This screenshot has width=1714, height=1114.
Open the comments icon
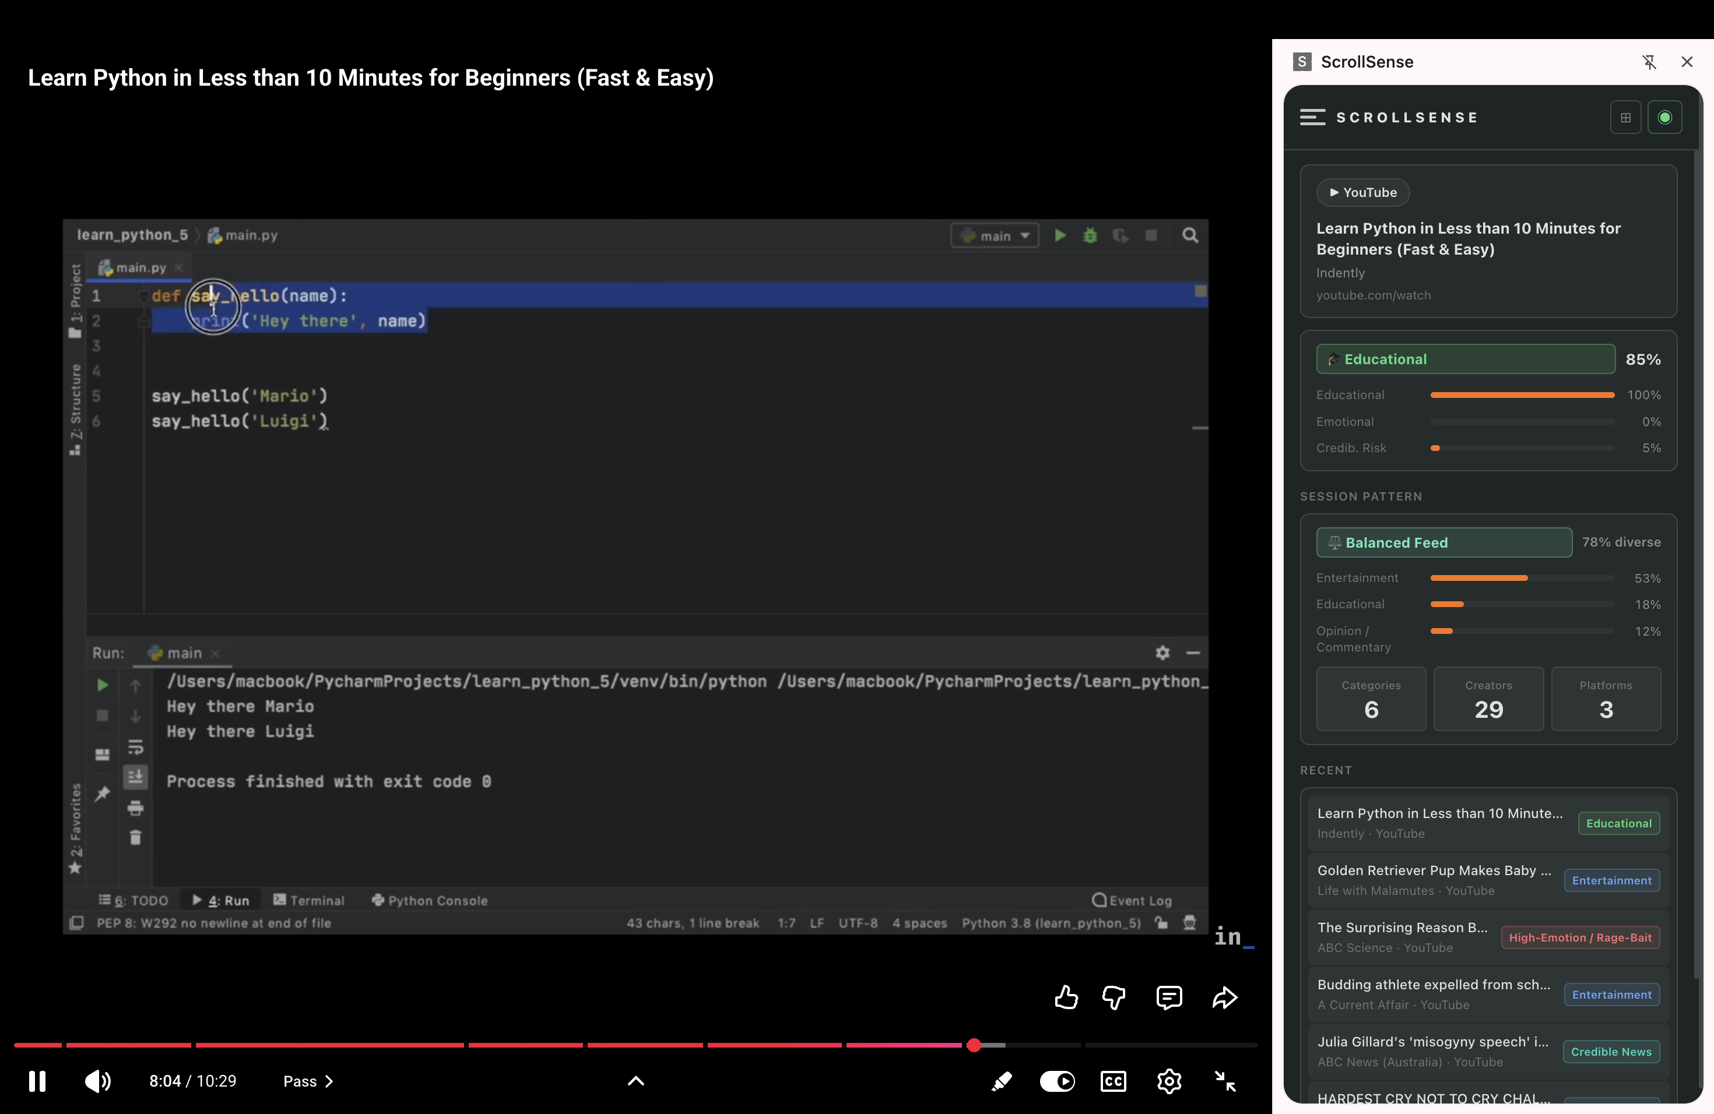click(1169, 997)
